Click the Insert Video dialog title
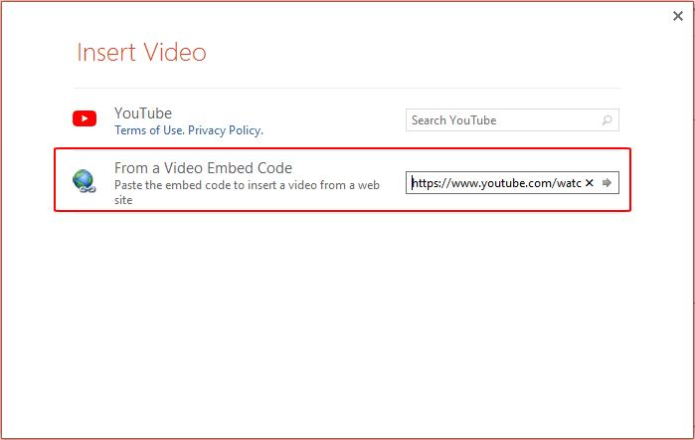The width and height of the screenshot is (695, 440). (x=142, y=52)
